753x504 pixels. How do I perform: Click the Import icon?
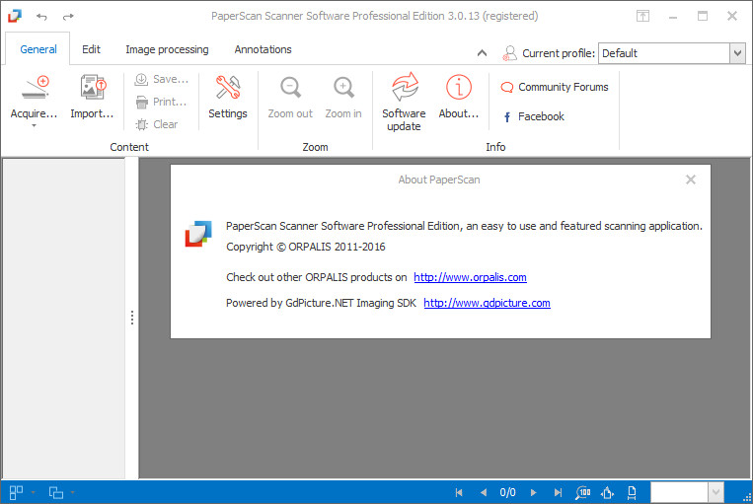[92, 88]
